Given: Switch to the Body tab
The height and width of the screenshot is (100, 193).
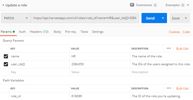Looking at the screenshot, I should pyautogui.click(x=57, y=32).
